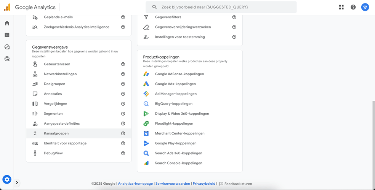Click Feedback sturen in footer

pos(236,184)
